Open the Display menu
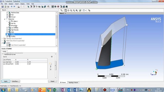This screenshot has width=164, height=92. (x=23, y=4)
